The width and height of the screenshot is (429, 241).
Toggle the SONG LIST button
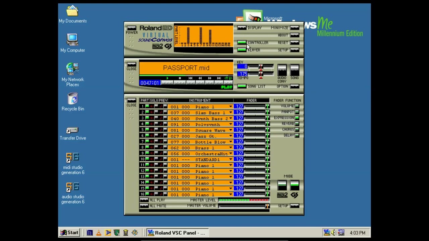(242, 86)
